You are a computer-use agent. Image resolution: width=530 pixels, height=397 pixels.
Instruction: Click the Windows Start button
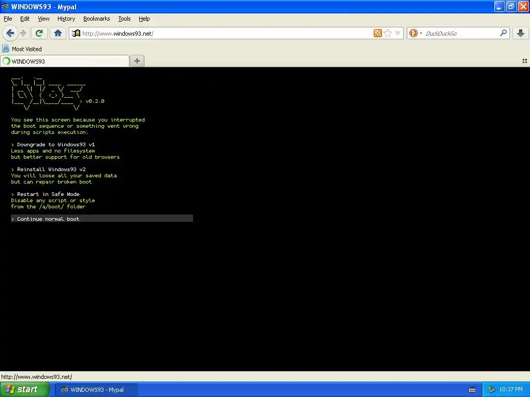point(25,389)
